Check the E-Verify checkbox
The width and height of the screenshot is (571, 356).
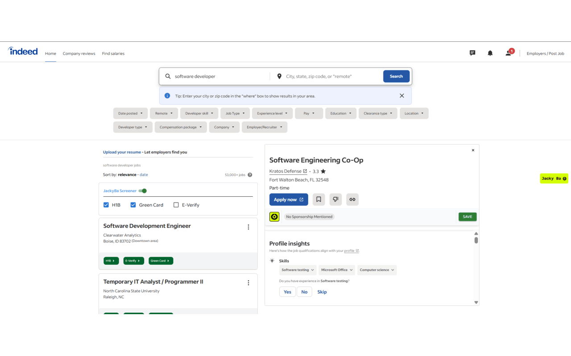click(176, 205)
